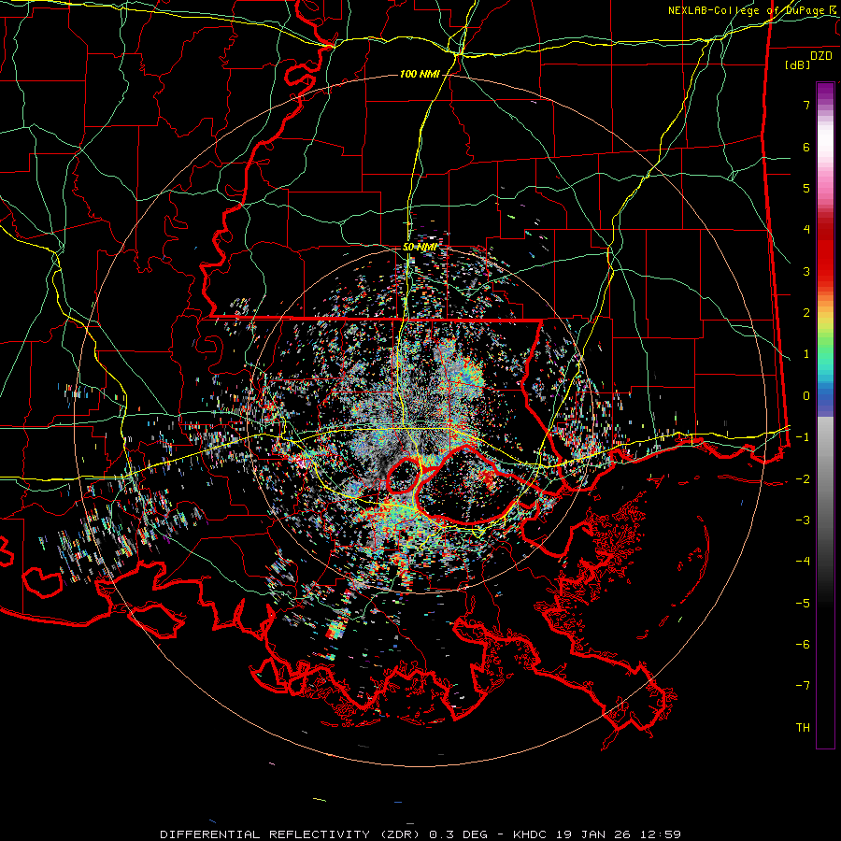Click the -5 value on the color scale

pos(803,603)
